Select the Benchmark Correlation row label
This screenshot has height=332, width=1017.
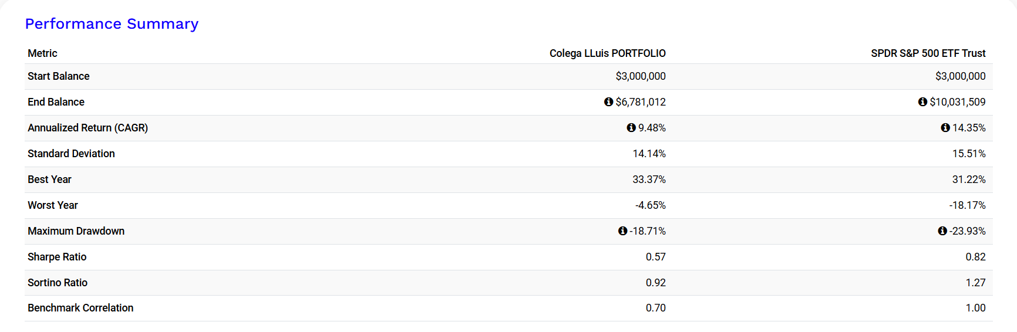80,308
